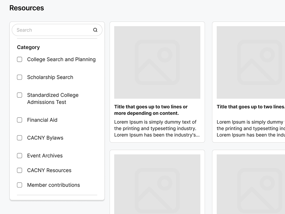
Task: Tick Standardized College Admissions Test checkbox
Action: point(20,95)
